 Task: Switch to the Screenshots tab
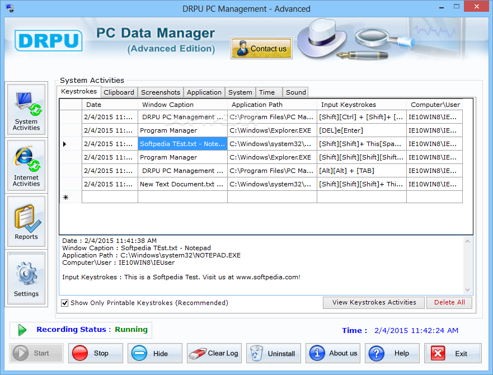coord(161,92)
